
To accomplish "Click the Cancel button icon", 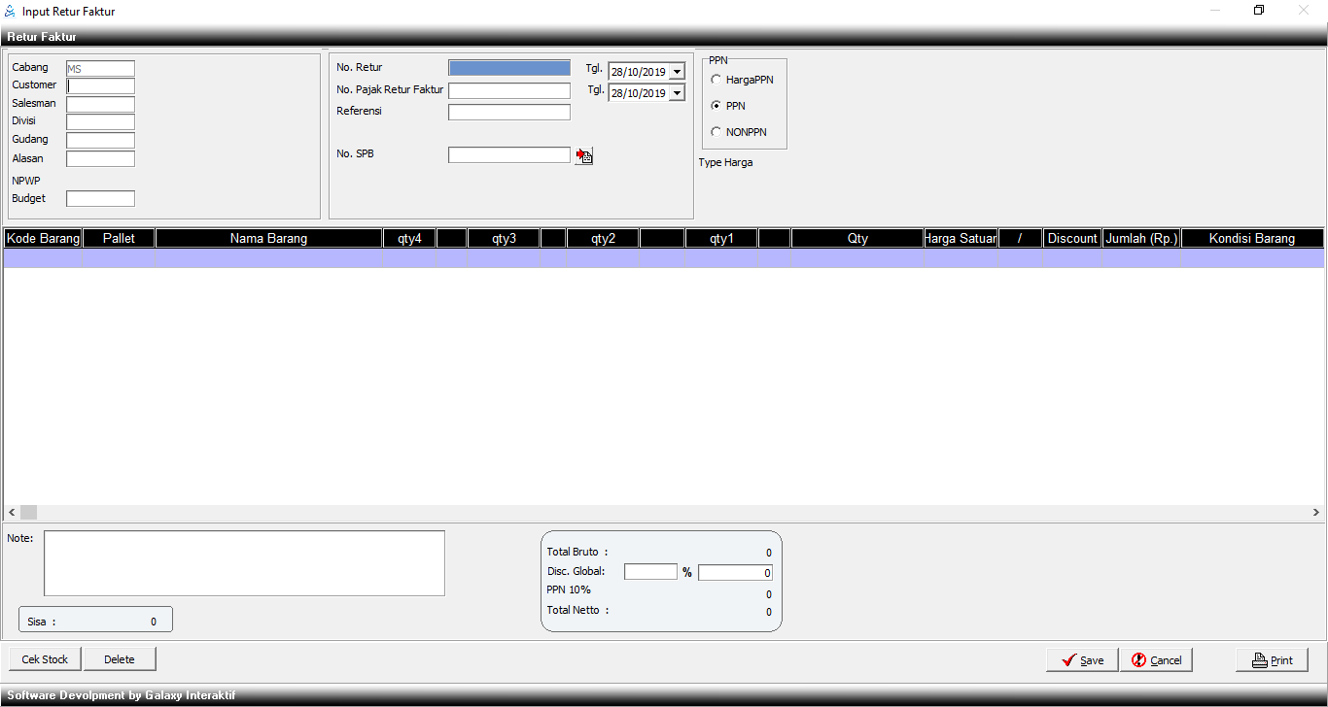I will point(1138,660).
